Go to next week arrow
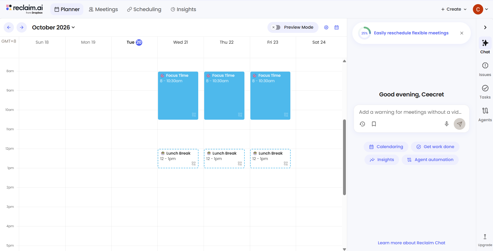Image resolution: width=493 pixels, height=251 pixels. pos(22,27)
